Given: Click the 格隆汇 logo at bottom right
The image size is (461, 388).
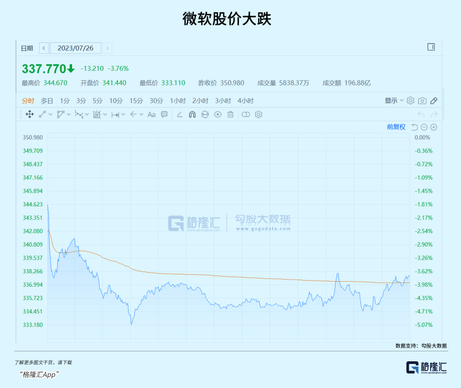Looking at the screenshot, I should pos(427,368).
